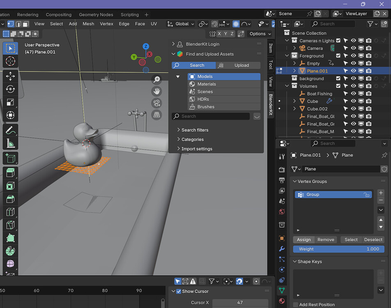391x308 pixels.
Task: Open the Vertex menu
Action: click(106, 24)
